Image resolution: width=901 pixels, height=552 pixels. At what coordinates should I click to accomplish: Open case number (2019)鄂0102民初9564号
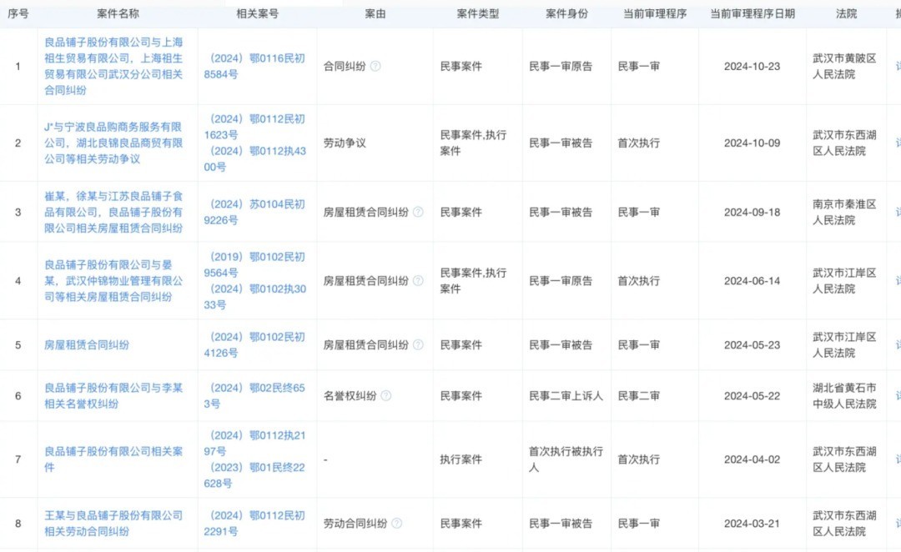coord(254,265)
